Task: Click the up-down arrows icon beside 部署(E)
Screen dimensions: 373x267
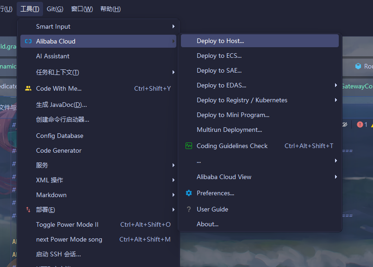Action: coord(28,210)
